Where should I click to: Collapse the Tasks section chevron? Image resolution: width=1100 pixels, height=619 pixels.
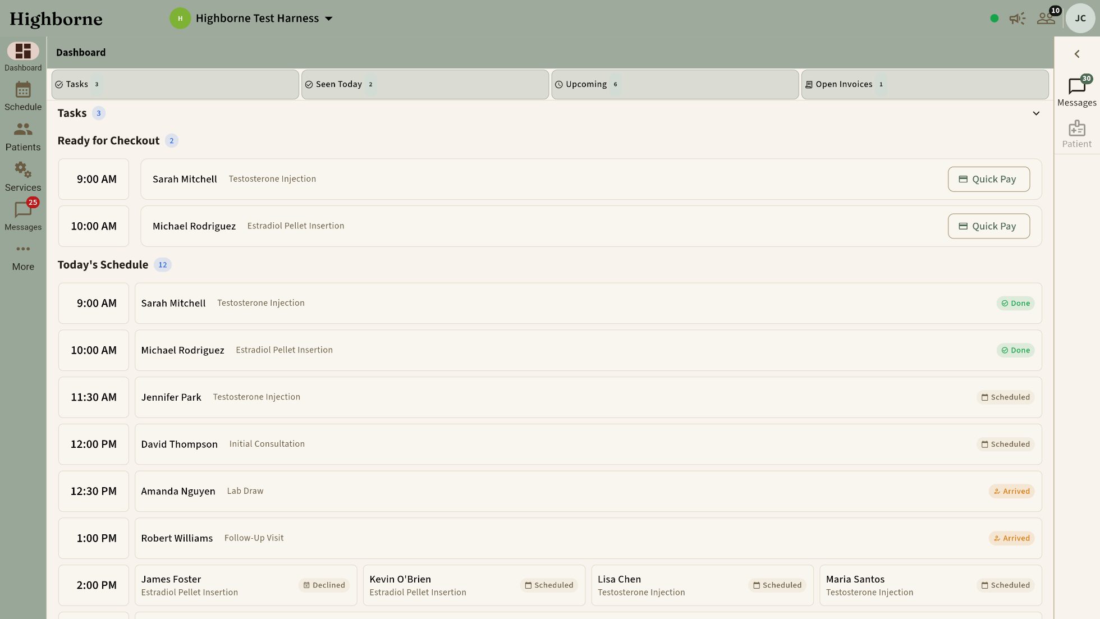1036,113
